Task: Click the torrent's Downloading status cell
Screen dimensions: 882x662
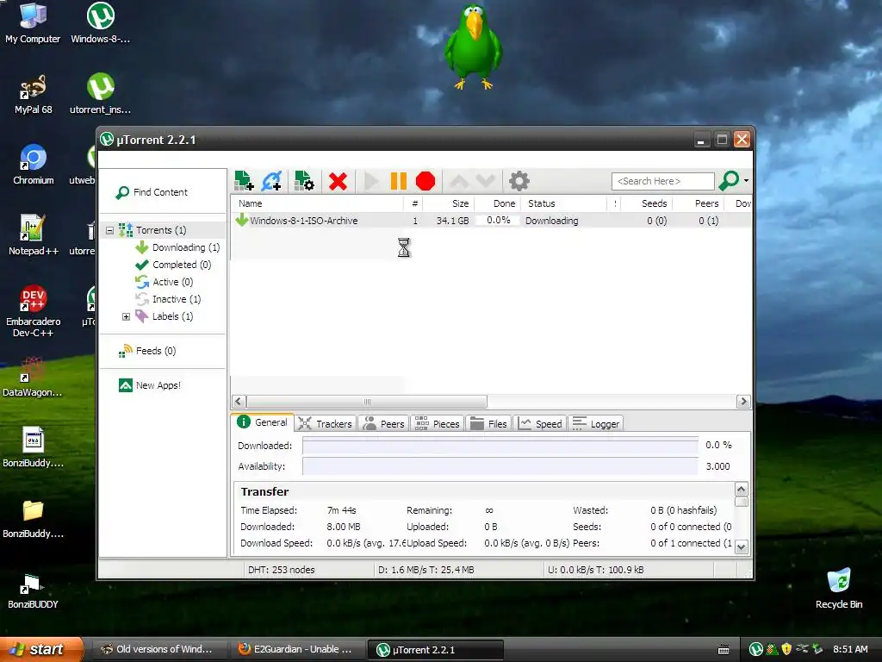Action: click(x=552, y=221)
